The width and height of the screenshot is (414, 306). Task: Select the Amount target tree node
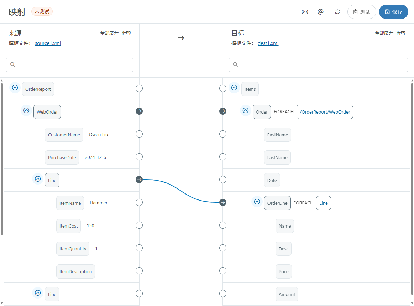tap(287, 294)
